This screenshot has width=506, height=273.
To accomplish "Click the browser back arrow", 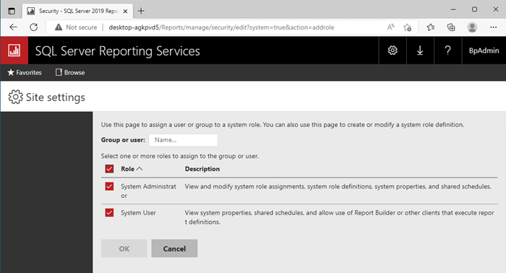I will point(13,27).
